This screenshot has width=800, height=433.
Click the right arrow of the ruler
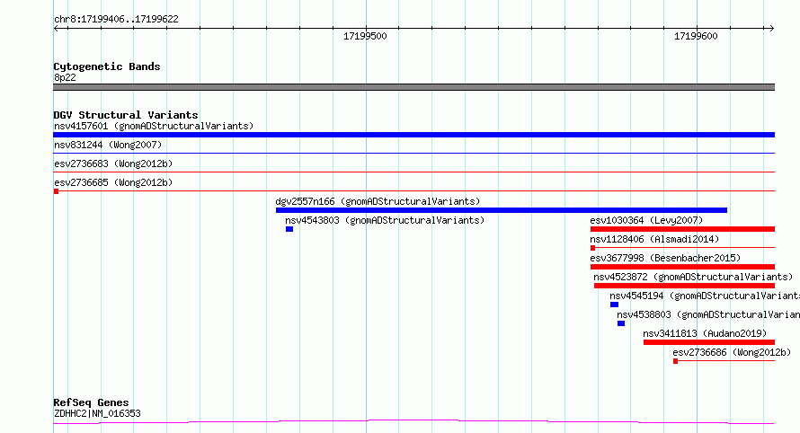coord(771,28)
